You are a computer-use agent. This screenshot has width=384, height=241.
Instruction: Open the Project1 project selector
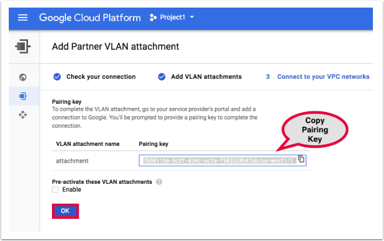pos(172,18)
